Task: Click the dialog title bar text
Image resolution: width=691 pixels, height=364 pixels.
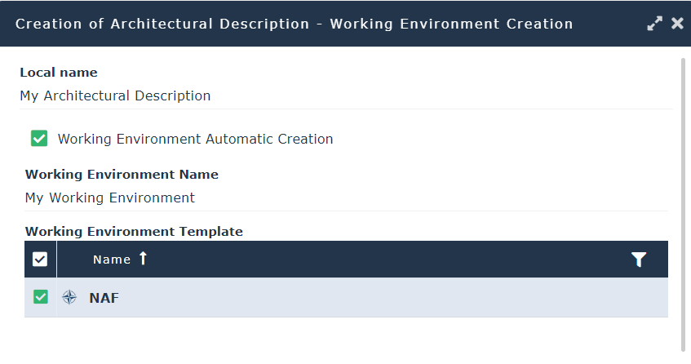Action: (x=294, y=24)
